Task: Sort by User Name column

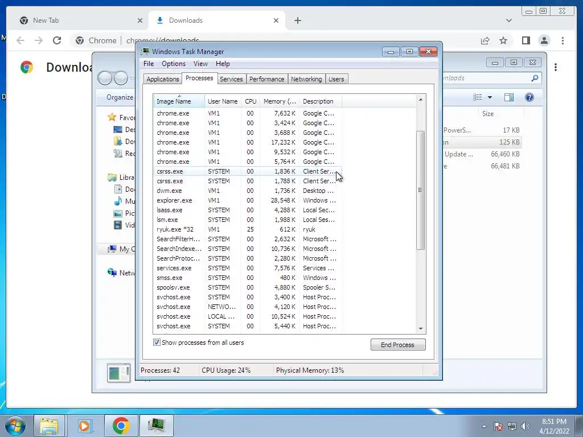Action: (x=223, y=101)
